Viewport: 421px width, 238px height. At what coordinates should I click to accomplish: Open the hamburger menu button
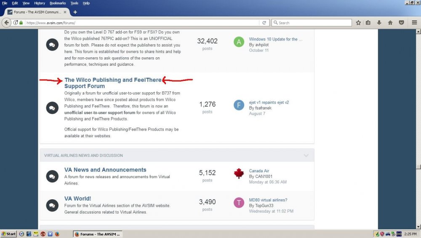point(414,23)
